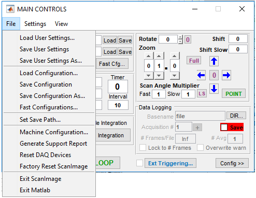Click the DIR... button
This screenshot has height=198, width=256.
[x=236, y=116]
